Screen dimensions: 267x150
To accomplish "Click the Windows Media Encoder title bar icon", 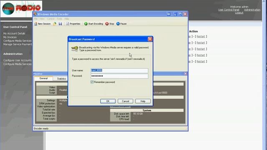I will [x=35, y=14].
